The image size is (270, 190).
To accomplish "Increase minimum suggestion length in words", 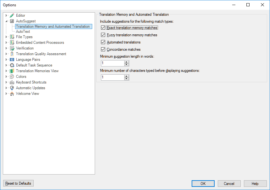I will click(x=127, y=62).
